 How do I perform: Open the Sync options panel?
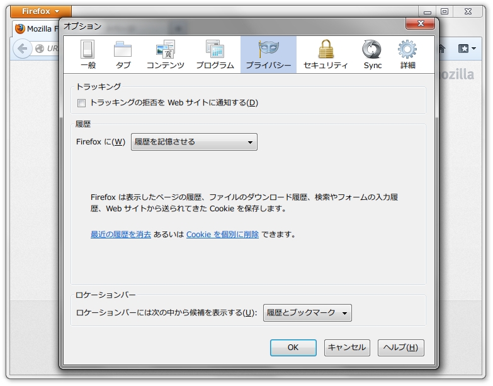372,54
